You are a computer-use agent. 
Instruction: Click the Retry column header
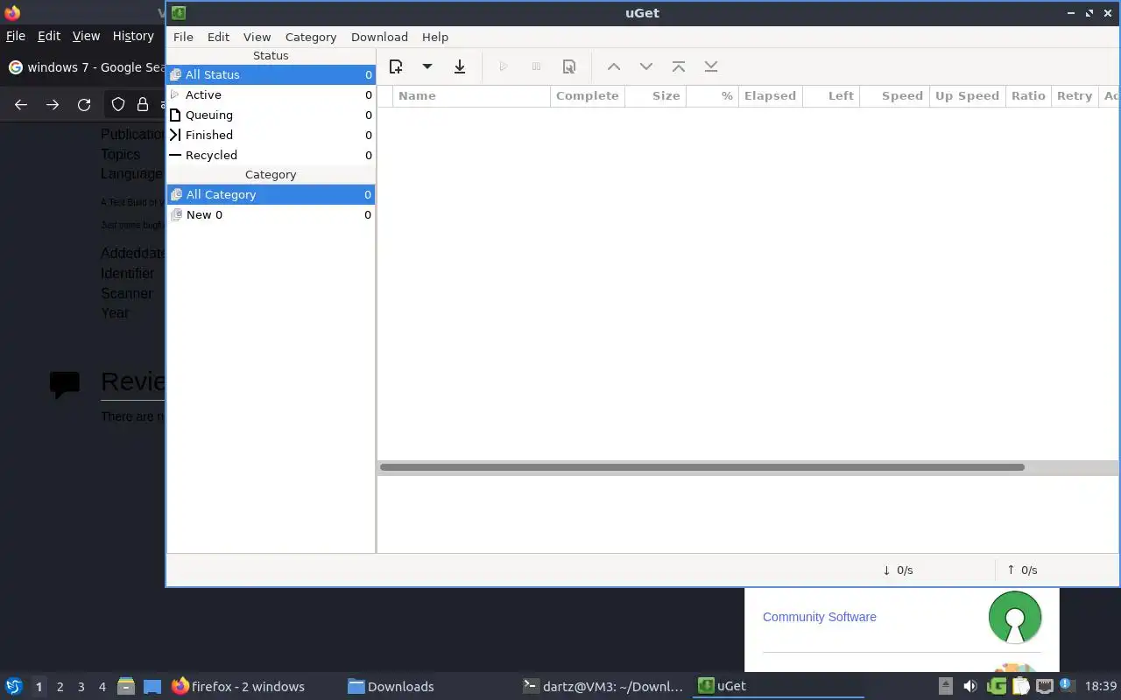tap(1075, 95)
